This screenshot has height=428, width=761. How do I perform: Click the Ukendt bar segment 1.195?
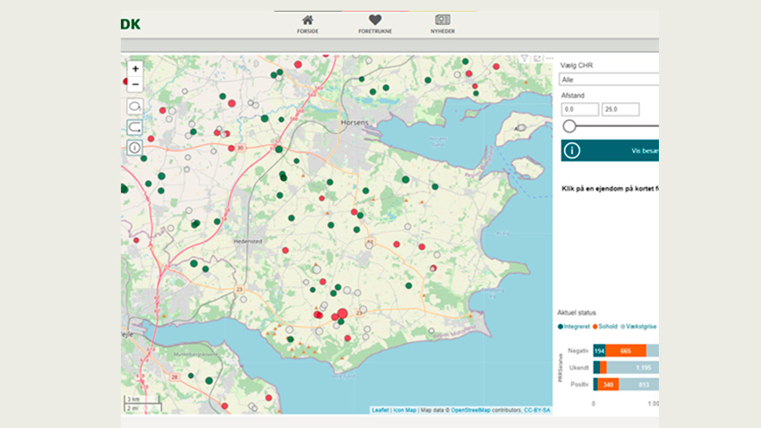click(633, 367)
